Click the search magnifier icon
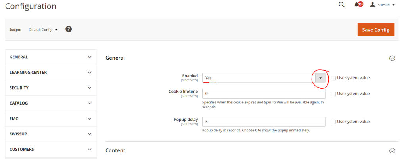406x159 pixels. 341,5
